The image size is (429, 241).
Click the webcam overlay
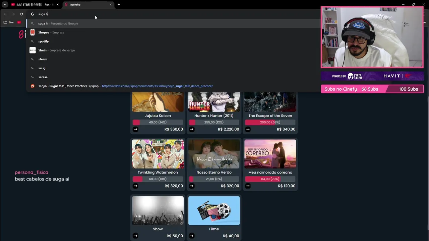pyautogui.click(x=372, y=37)
